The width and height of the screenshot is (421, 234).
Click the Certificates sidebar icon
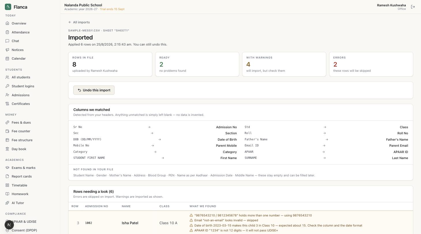8,104
